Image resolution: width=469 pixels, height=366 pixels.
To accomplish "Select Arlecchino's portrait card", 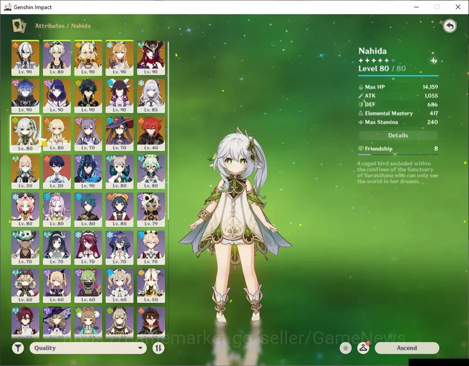I will 26,58.
